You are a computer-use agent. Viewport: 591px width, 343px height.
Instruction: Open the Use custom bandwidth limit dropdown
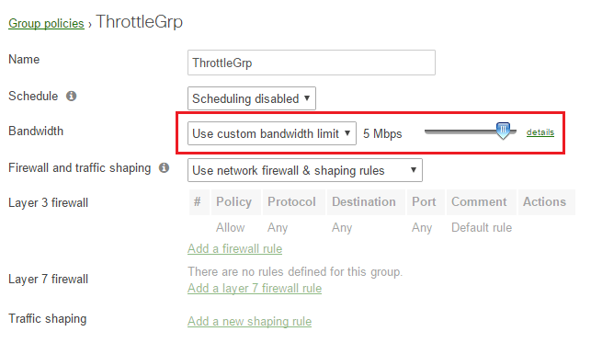tap(272, 133)
